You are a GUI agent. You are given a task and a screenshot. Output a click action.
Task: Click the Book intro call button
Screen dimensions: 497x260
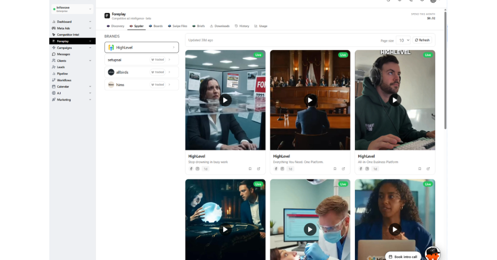[x=403, y=257]
